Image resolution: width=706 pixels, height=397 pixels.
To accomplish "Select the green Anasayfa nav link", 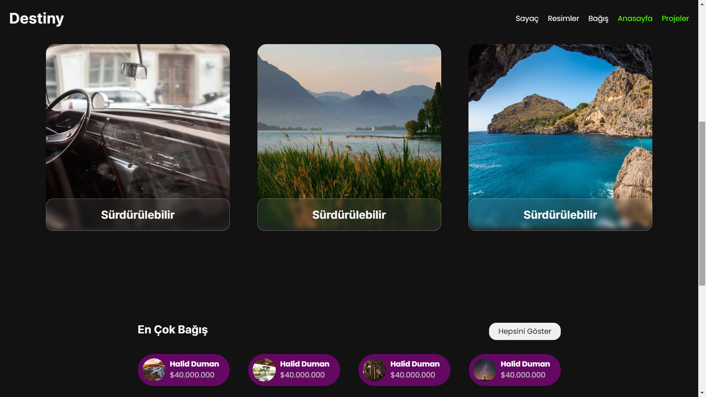I will click(635, 18).
